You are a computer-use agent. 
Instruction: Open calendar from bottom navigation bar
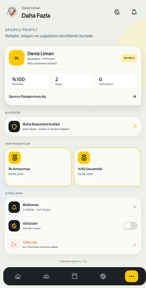pyautogui.click(x=74, y=276)
